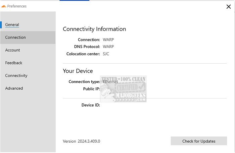235x153 pixels.
Task: Click the Ethernet connection type value
Action: tap(110, 82)
